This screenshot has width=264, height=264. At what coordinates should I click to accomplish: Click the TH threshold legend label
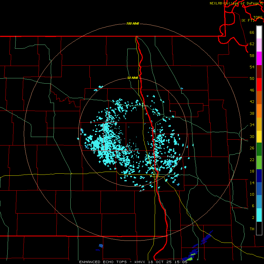point(252,229)
